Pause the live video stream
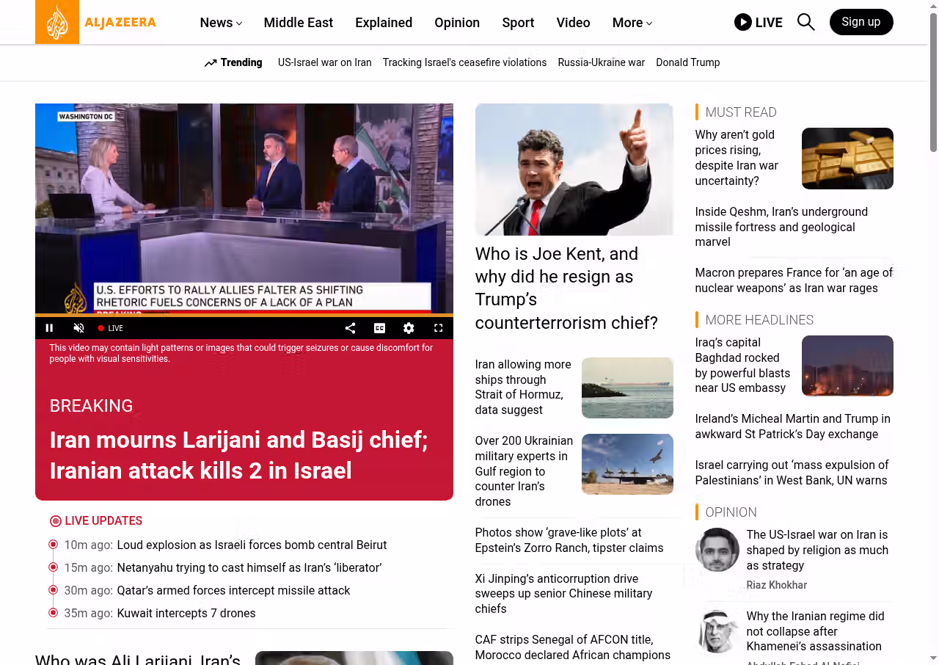This screenshot has width=939, height=665. click(50, 328)
